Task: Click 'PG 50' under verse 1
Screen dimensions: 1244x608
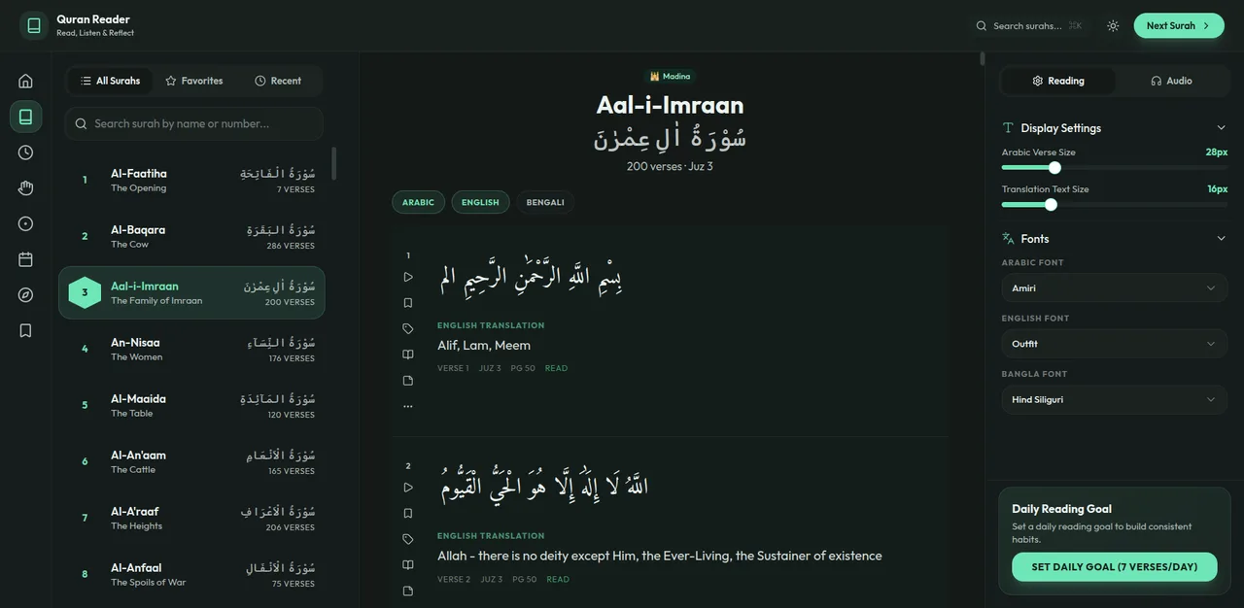Action: (x=524, y=368)
